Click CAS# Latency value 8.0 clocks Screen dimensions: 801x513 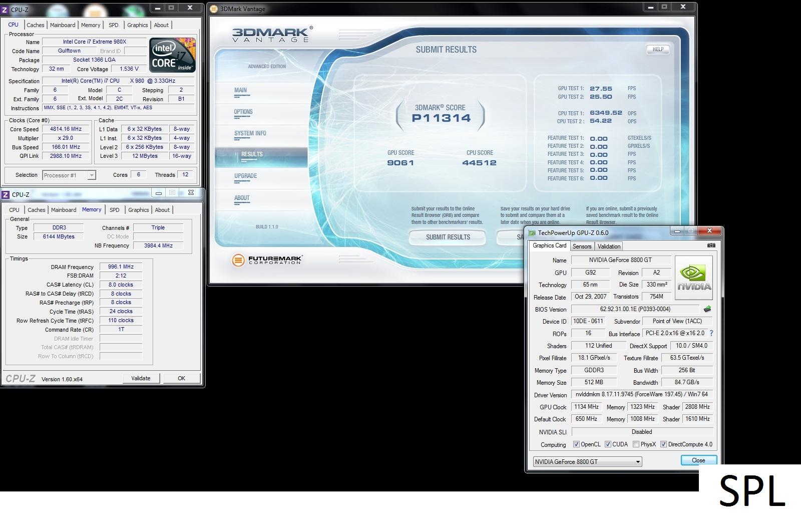[x=121, y=285]
